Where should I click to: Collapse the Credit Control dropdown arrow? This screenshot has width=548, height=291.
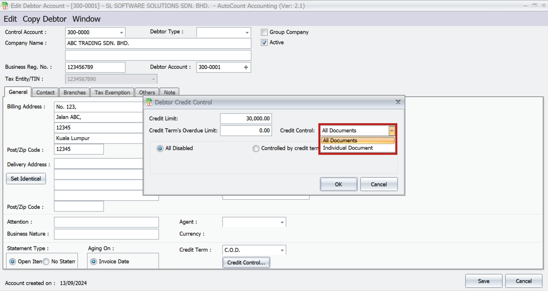click(392, 131)
